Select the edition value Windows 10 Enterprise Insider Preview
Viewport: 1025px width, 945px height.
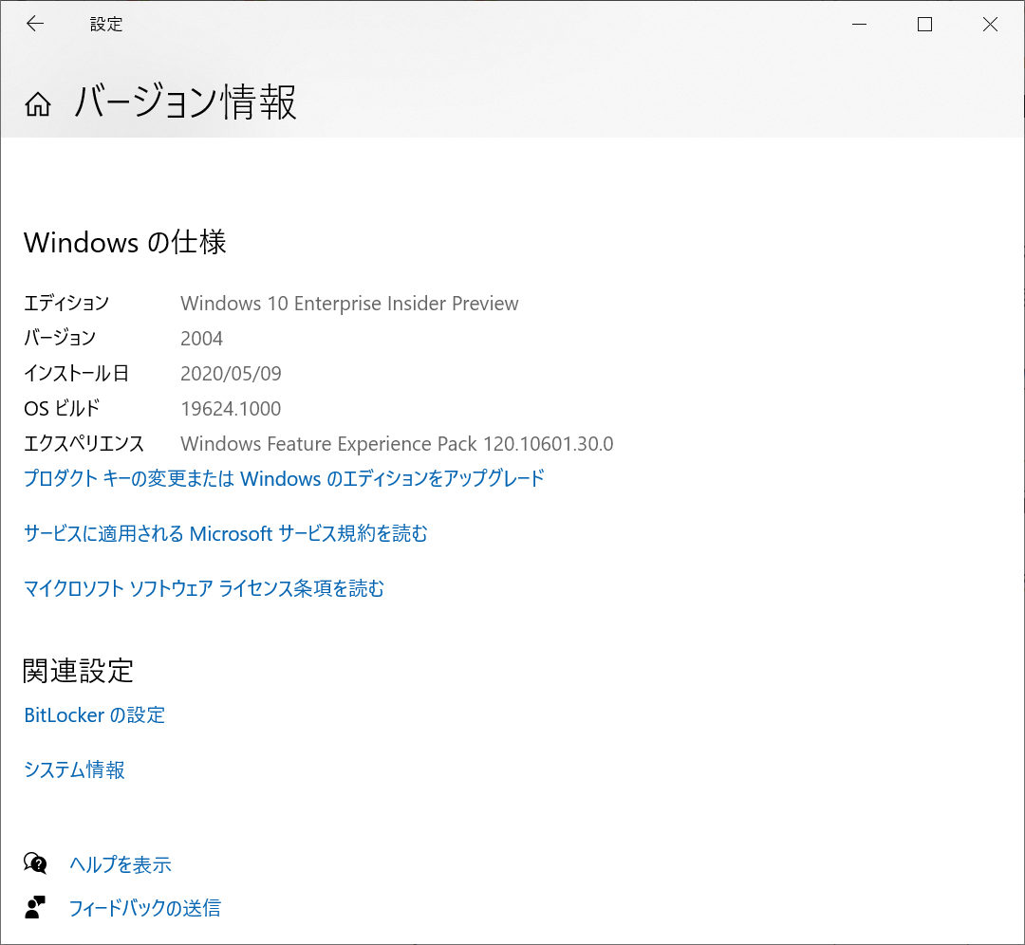tap(349, 304)
